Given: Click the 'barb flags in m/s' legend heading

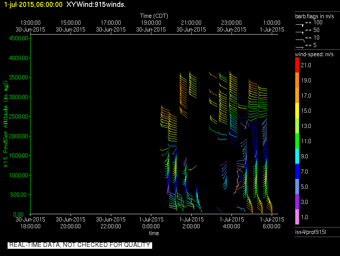Looking at the screenshot, I should click(315, 16).
